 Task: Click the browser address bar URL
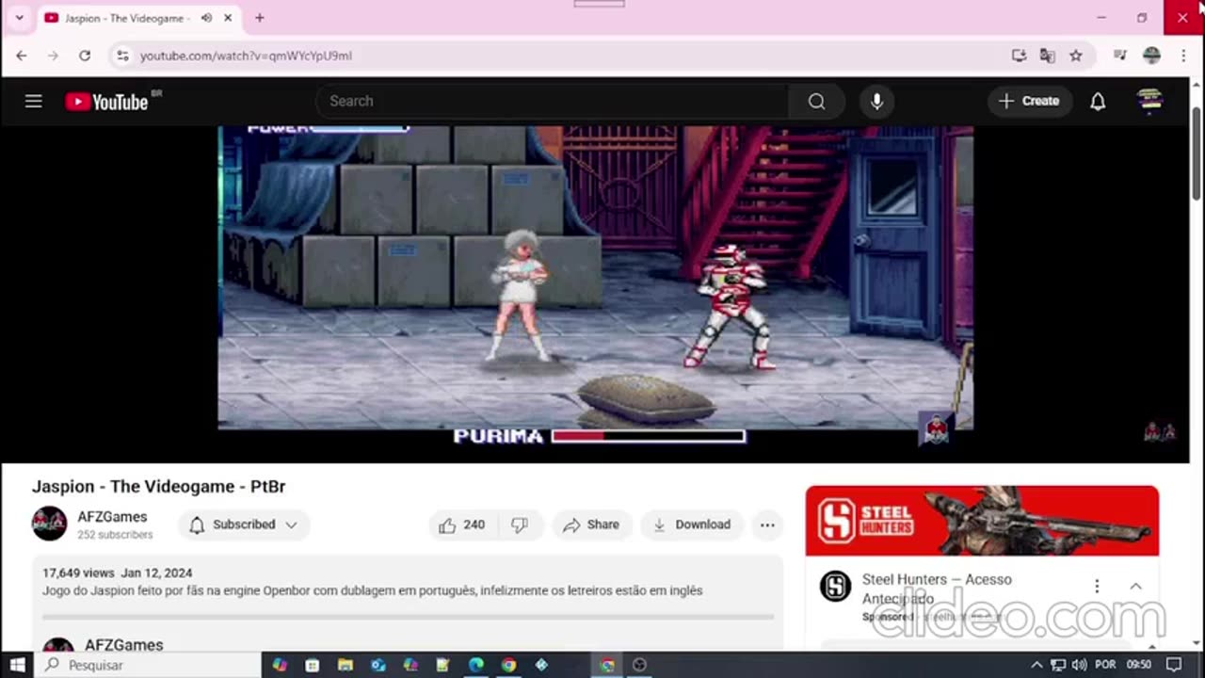tap(246, 56)
